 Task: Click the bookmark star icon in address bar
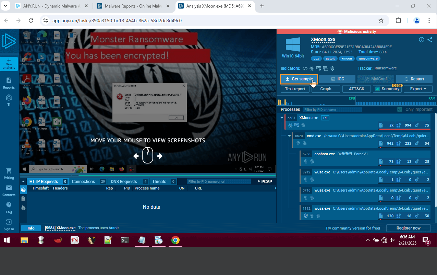[x=381, y=21]
